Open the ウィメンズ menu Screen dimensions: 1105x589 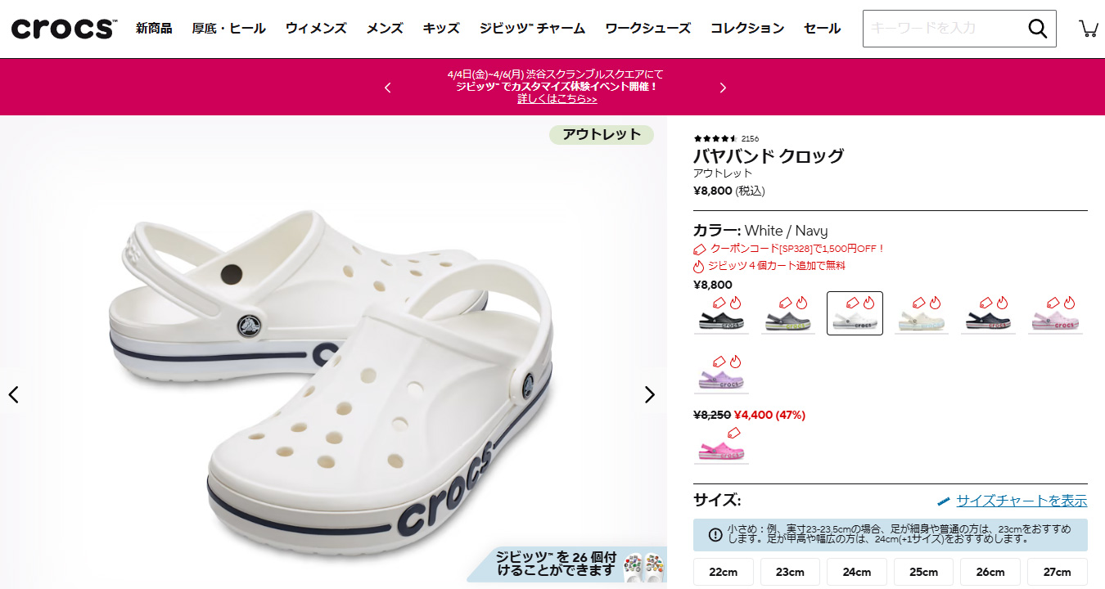tap(316, 29)
